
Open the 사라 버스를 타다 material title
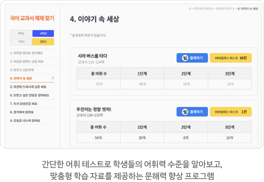pyautogui.click(x=92, y=56)
